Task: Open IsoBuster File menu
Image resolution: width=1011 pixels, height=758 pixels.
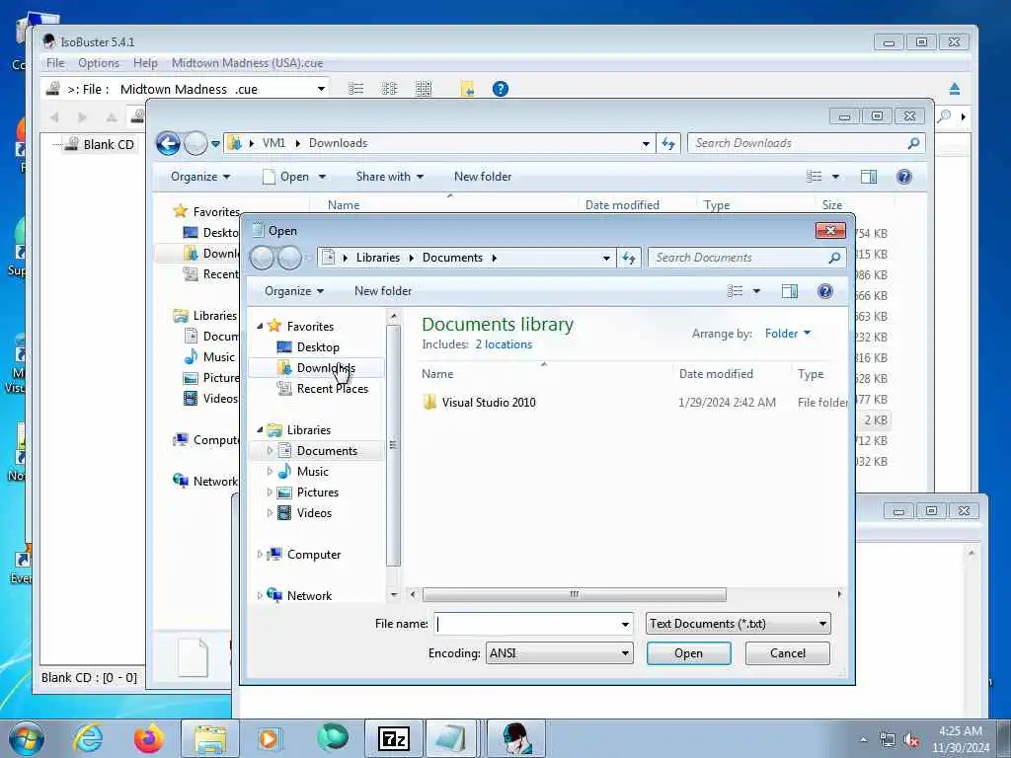Action: click(55, 63)
